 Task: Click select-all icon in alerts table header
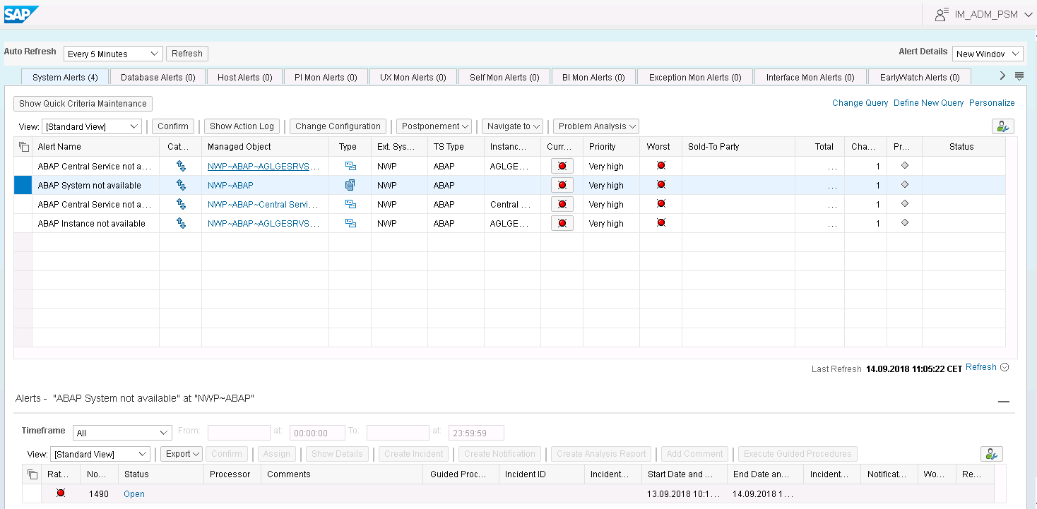pyautogui.click(x=23, y=147)
